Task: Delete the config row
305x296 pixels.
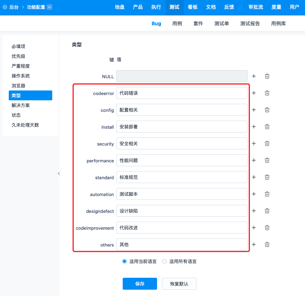Action: point(267,110)
